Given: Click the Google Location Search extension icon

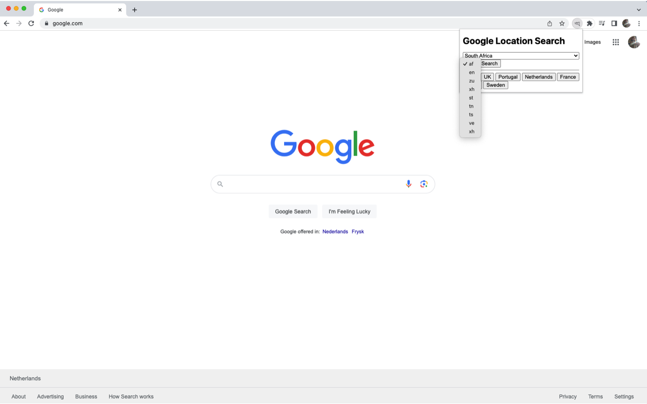Looking at the screenshot, I should (577, 23).
